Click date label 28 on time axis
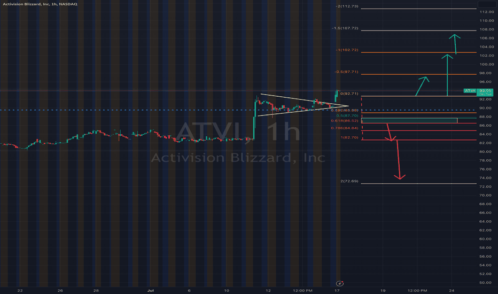Image resolution: width=498 pixels, height=294 pixels. tap(96, 290)
